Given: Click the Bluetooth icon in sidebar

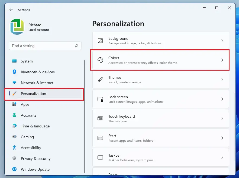Looking at the screenshot, I should (14, 72).
